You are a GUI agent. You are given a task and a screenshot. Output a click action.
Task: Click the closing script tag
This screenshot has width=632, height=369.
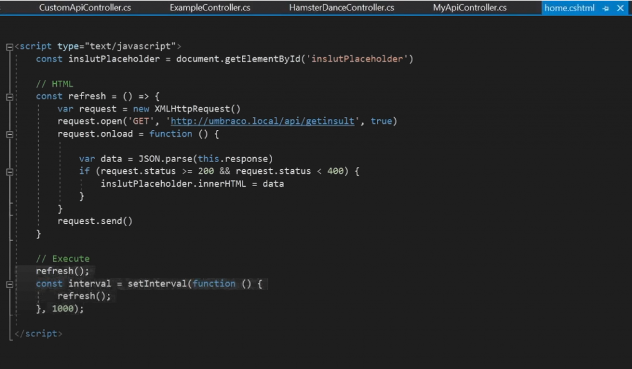pyautogui.click(x=38, y=334)
